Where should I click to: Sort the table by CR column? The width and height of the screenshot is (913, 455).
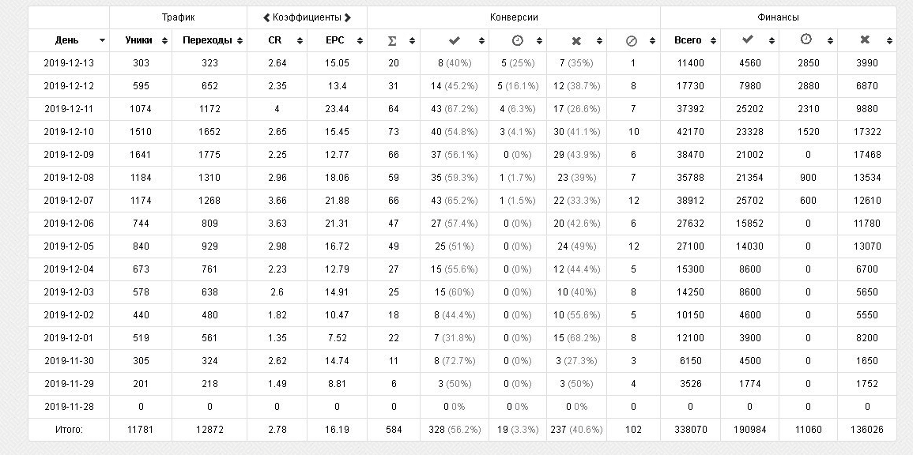[x=300, y=41]
